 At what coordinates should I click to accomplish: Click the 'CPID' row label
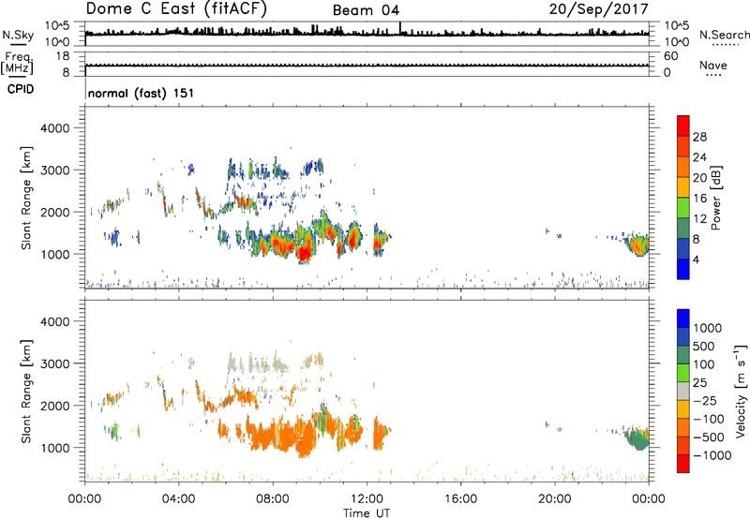21,89
